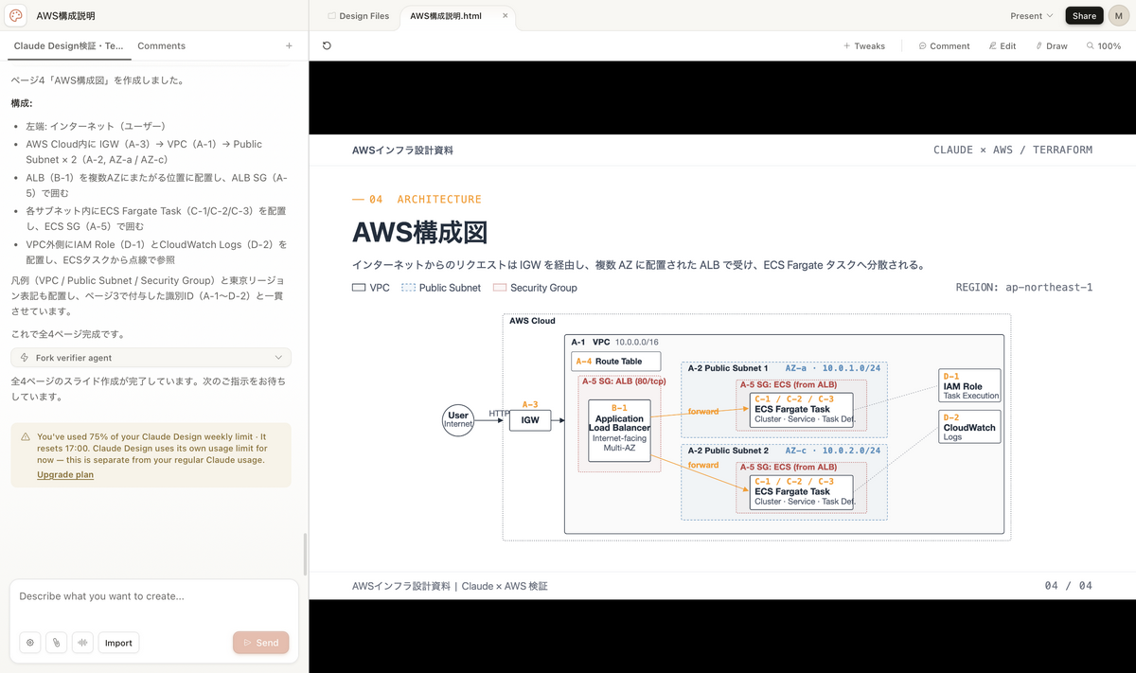Open the Comments tab in sidebar
The width and height of the screenshot is (1136, 673).
pyautogui.click(x=162, y=45)
